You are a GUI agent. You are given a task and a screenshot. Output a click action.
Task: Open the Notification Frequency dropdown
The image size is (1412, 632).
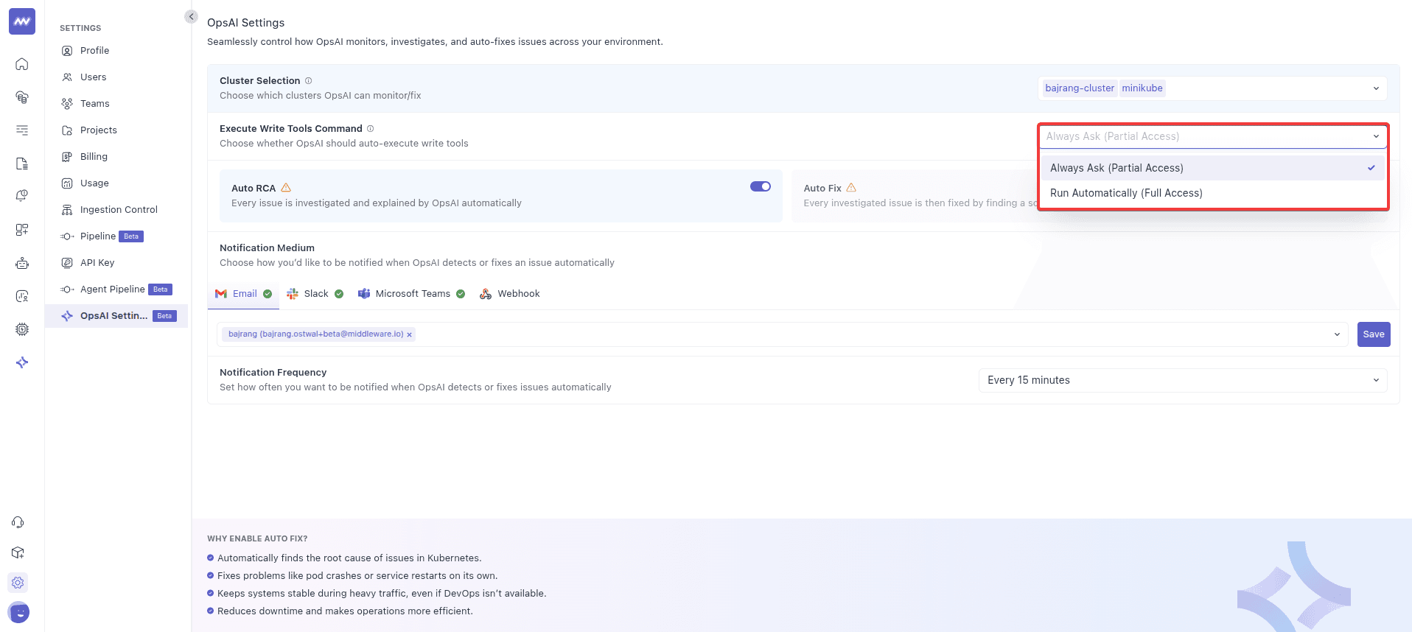[x=1182, y=380]
